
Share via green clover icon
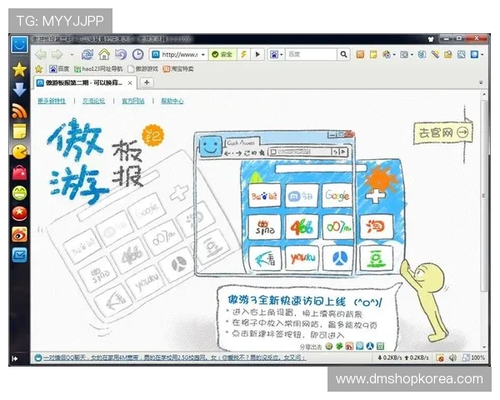point(339,346)
